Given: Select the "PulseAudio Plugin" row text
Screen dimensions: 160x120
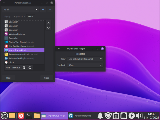Looking at the screenshot, I should click(17, 59).
